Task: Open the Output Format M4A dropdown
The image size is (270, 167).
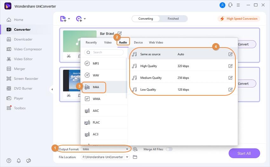Action: [105, 149]
